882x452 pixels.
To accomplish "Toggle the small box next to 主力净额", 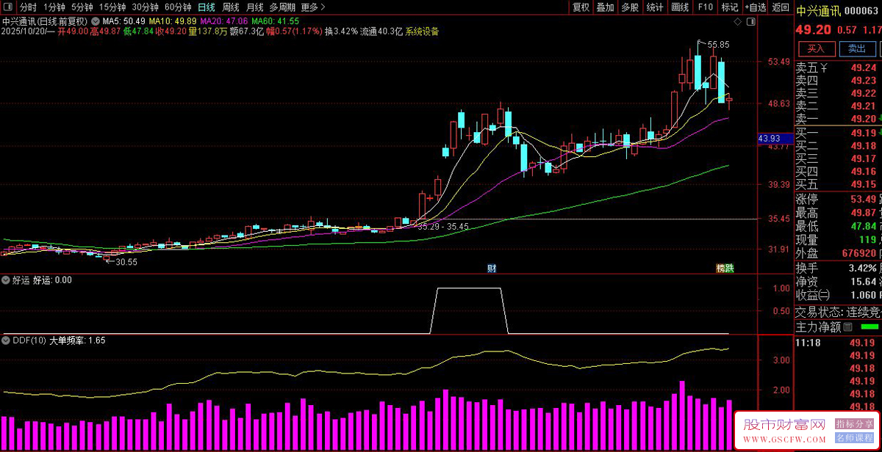I will click(847, 327).
